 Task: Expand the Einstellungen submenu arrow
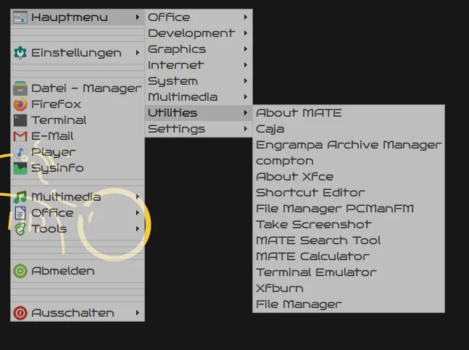pos(137,53)
